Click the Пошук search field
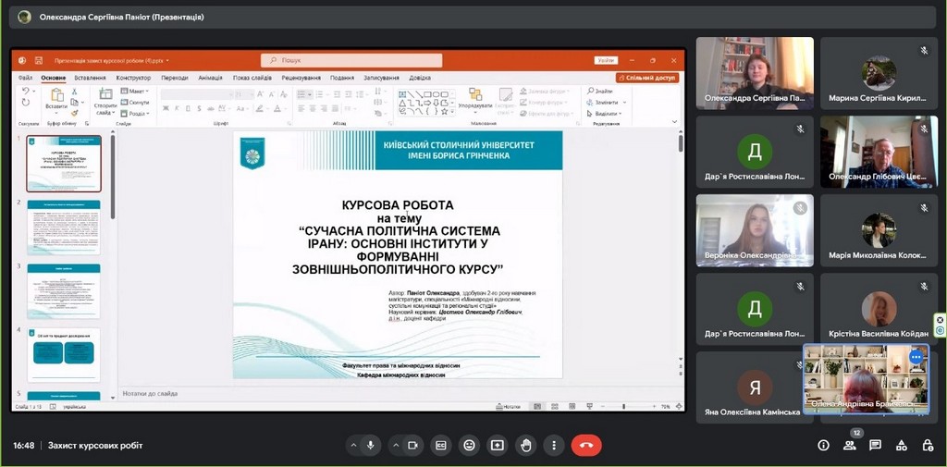This screenshot has height=467, width=947. tap(351, 60)
